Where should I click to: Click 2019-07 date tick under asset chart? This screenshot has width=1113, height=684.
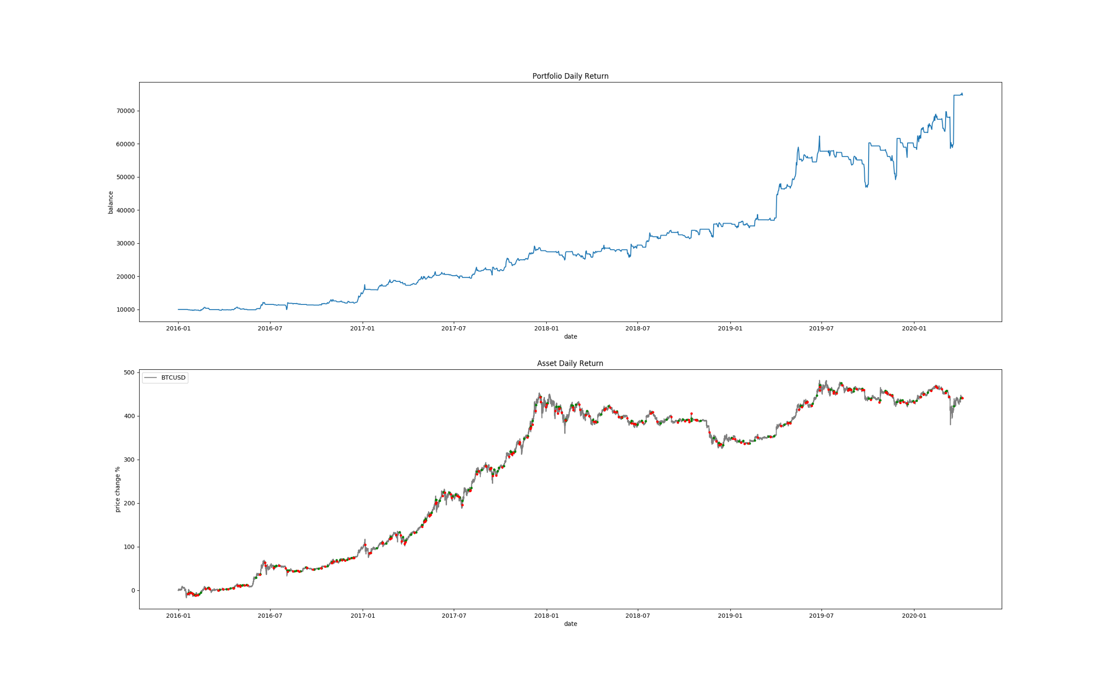point(821,616)
